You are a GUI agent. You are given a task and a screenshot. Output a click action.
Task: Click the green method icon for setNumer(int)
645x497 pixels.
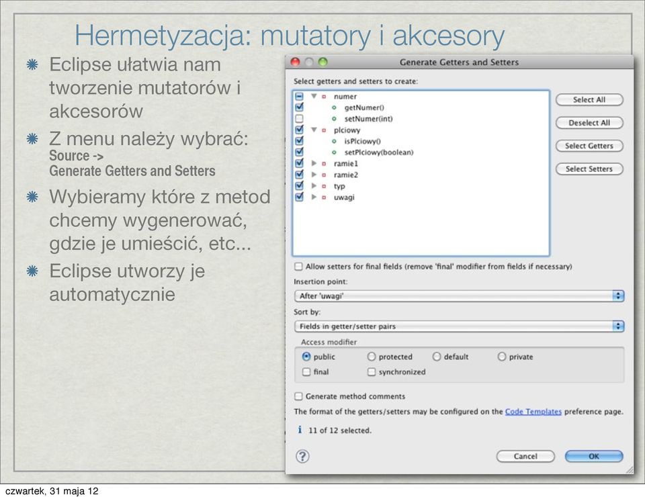(x=334, y=119)
